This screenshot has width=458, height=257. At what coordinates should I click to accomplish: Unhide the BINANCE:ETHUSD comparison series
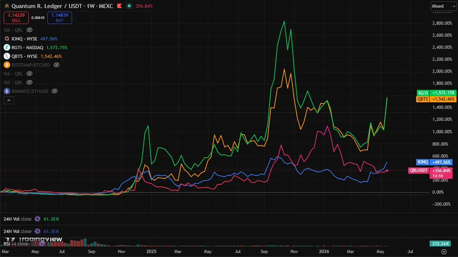point(55,91)
